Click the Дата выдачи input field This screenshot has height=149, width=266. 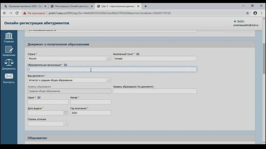pyautogui.click(x=46, y=113)
